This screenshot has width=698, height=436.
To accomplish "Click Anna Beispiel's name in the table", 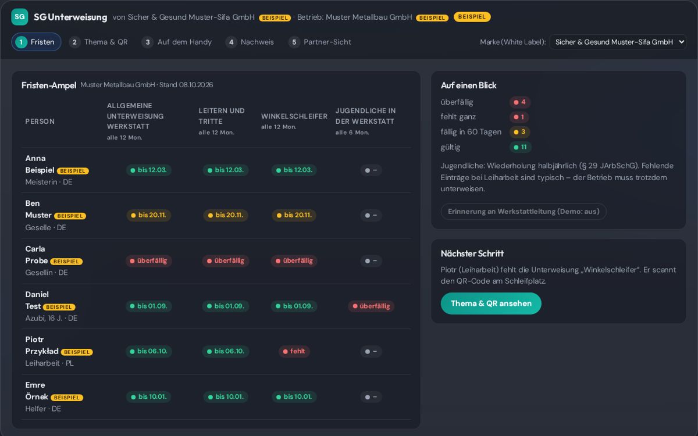I will tap(40, 164).
